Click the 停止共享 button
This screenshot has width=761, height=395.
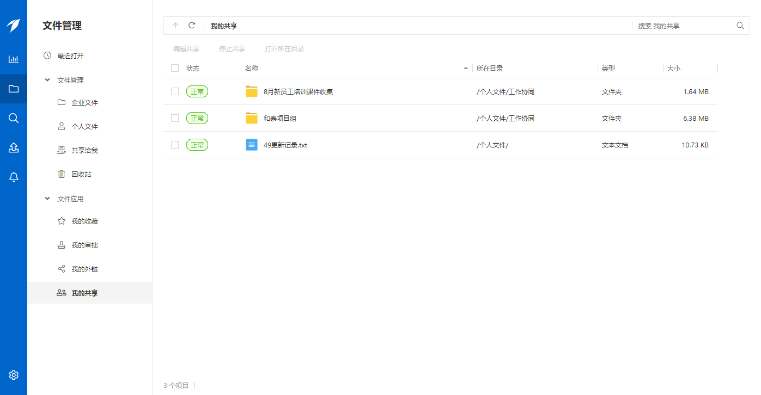tap(232, 49)
